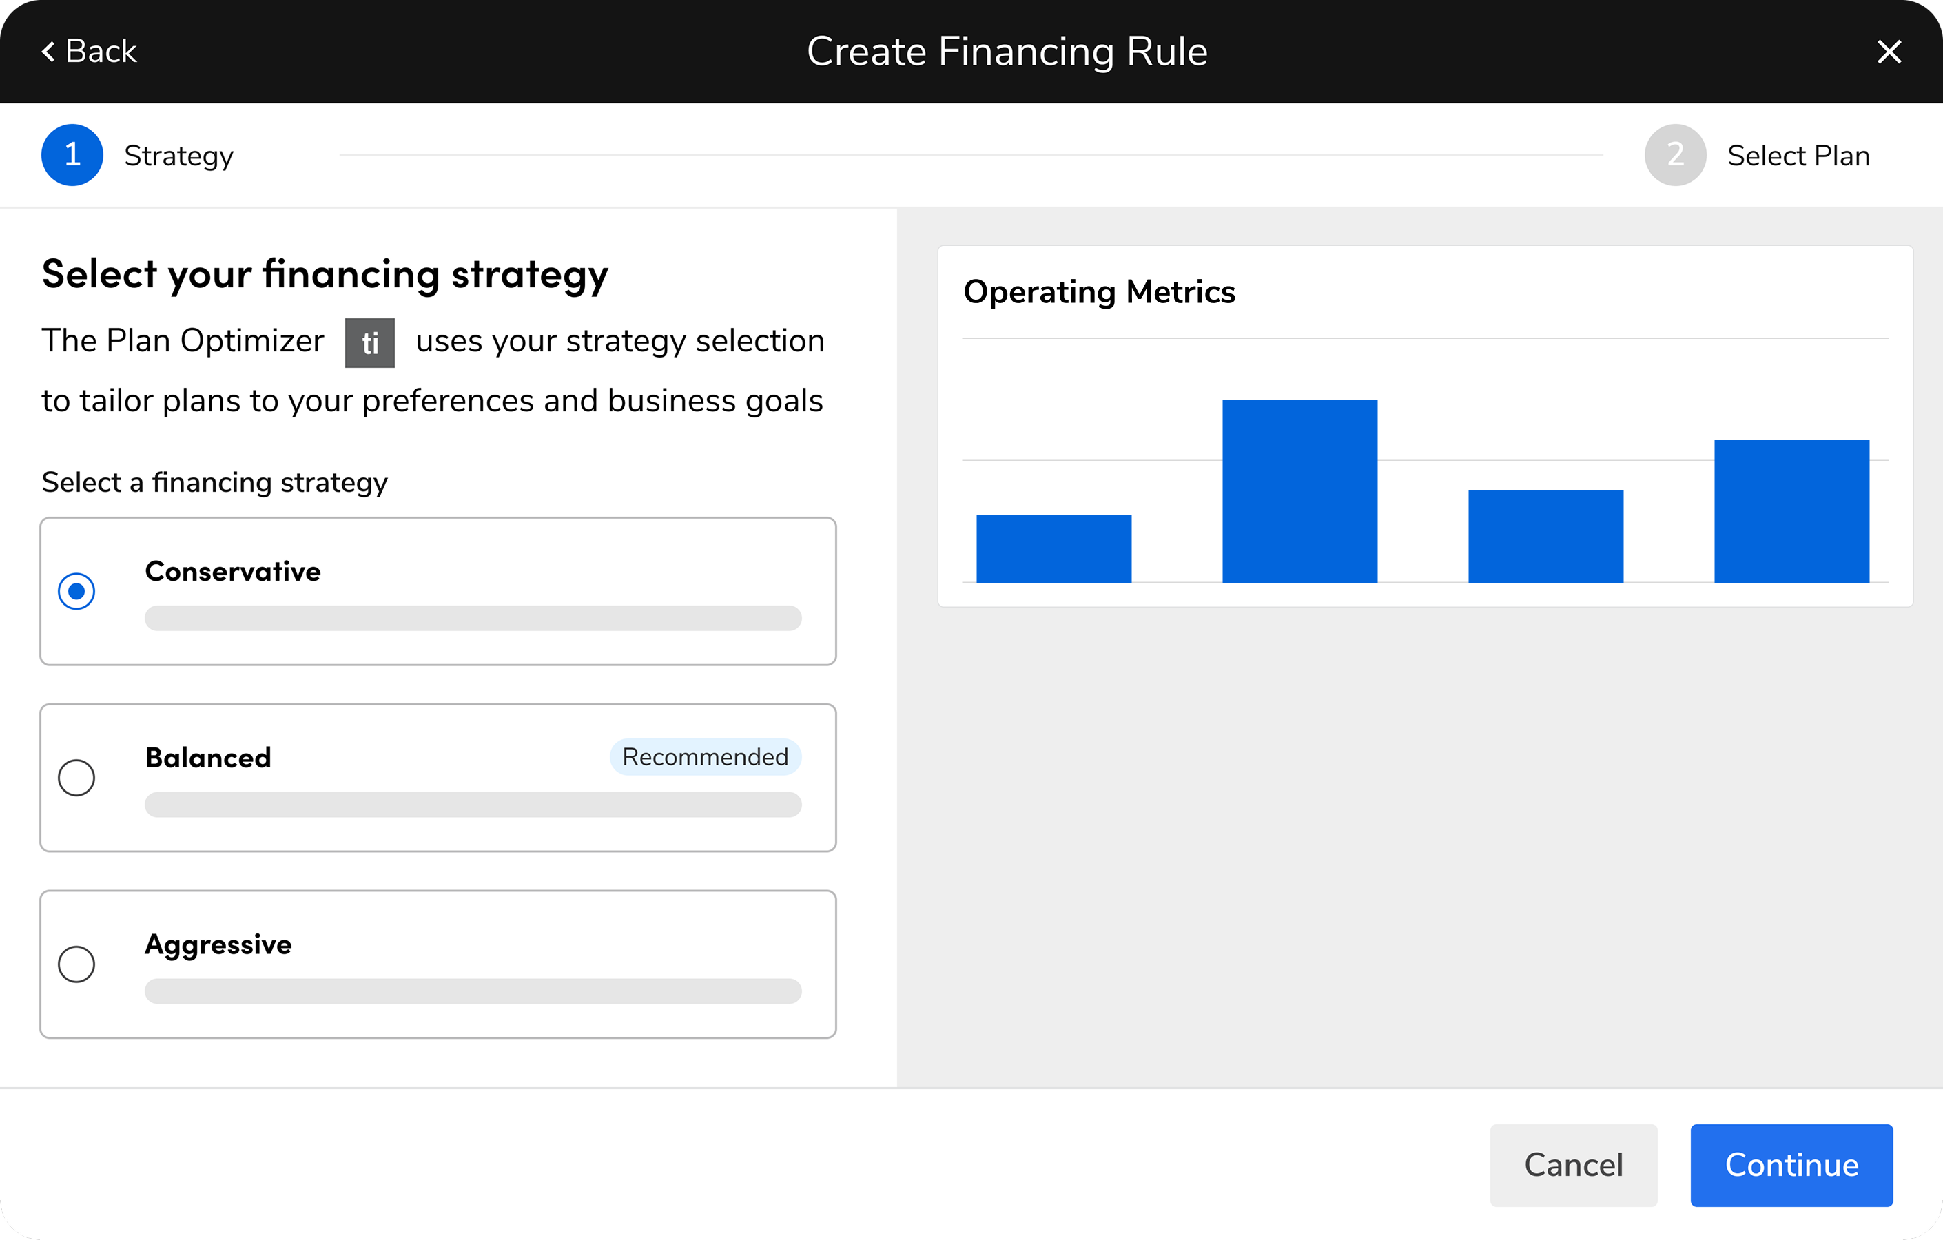
Task: Click the Select Plan step label
Action: (x=1798, y=156)
